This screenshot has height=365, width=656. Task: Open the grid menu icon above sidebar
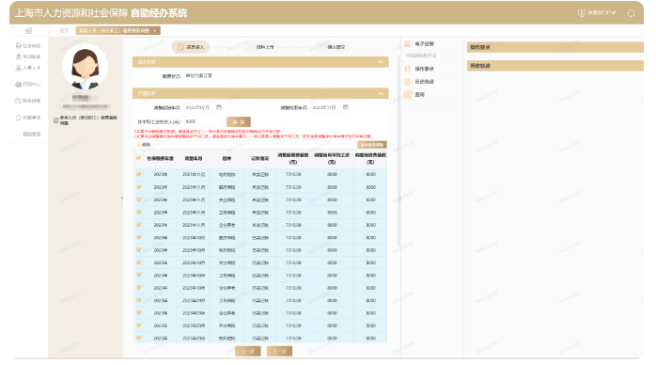[x=28, y=30]
